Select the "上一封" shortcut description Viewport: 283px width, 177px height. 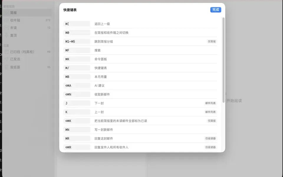point(99,112)
